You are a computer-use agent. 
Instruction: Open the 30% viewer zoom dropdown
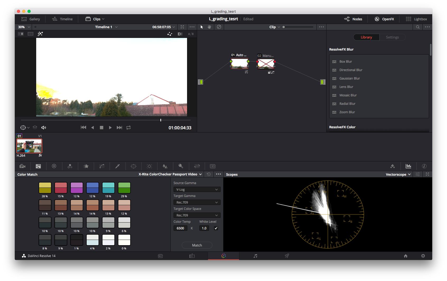point(24,27)
